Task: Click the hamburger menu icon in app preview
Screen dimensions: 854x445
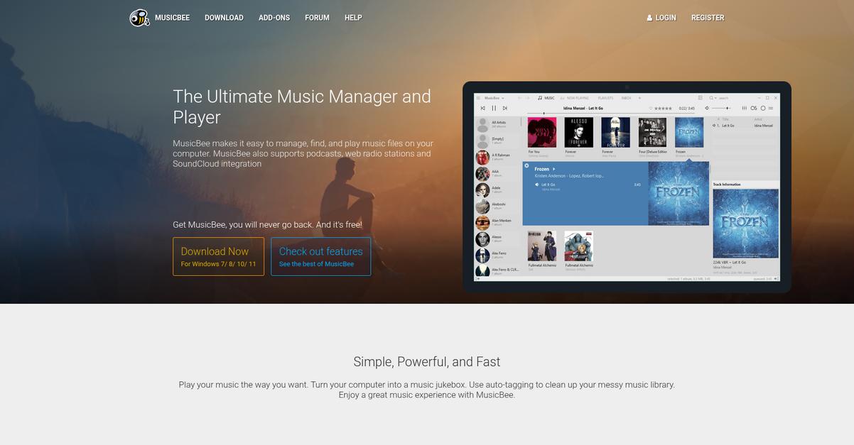Action: 478,98
